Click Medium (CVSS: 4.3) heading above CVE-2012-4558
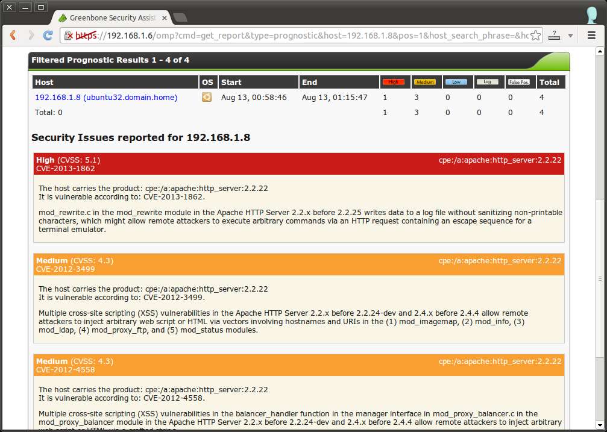This screenshot has width=607, height=432. click(75, 361)
